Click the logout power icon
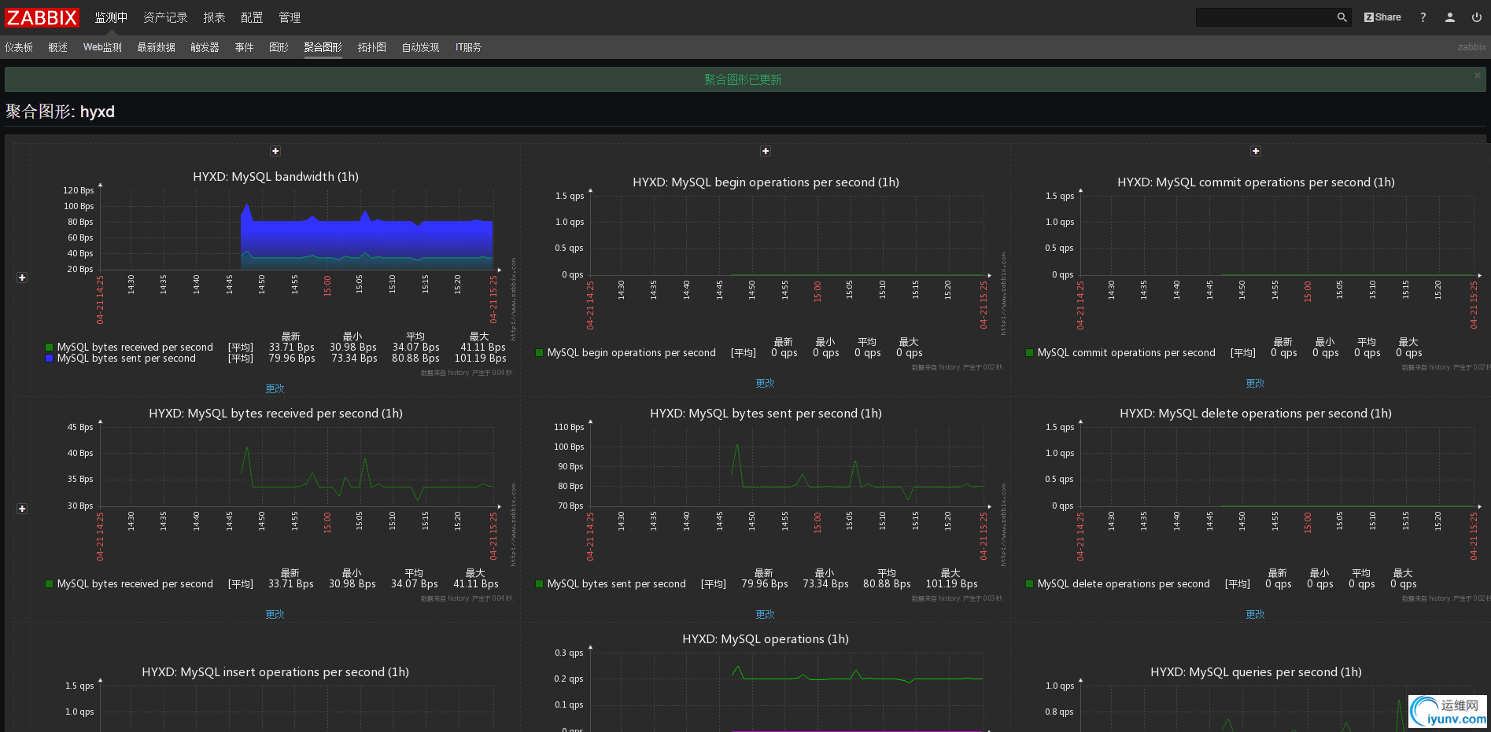Image resolution: width=1491 pixels, height=732 pixels. pos(1476,17)
